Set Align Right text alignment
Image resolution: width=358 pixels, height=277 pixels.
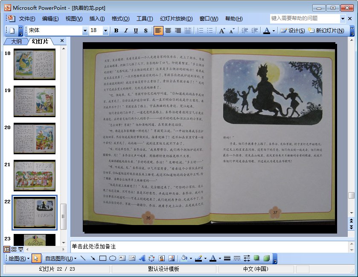(x=178, y=31)
